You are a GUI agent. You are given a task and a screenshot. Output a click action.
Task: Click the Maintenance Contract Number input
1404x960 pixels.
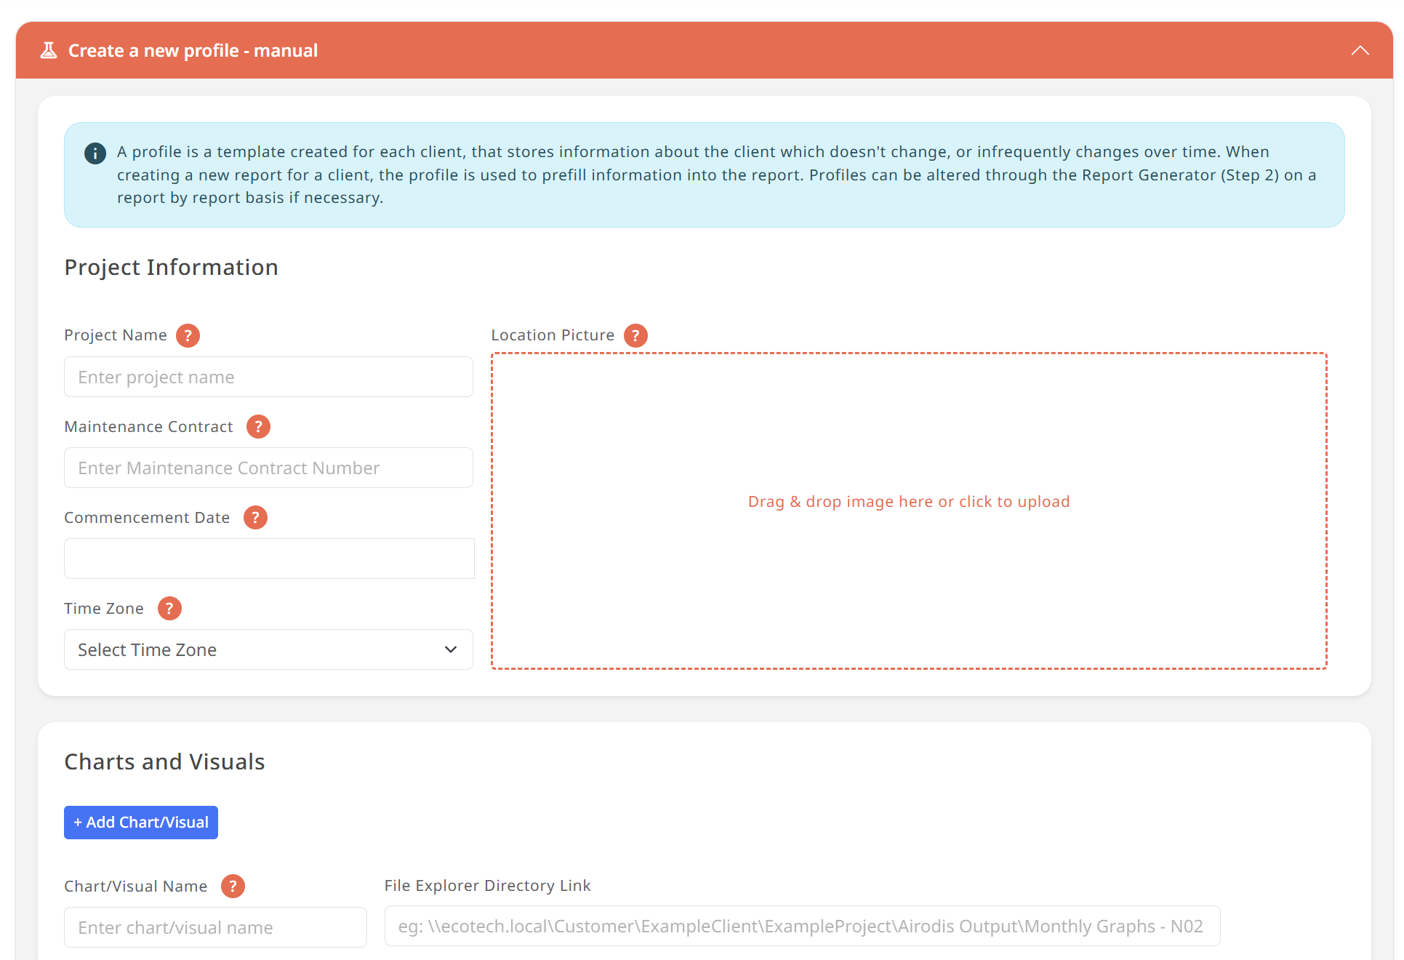(268, 468)
